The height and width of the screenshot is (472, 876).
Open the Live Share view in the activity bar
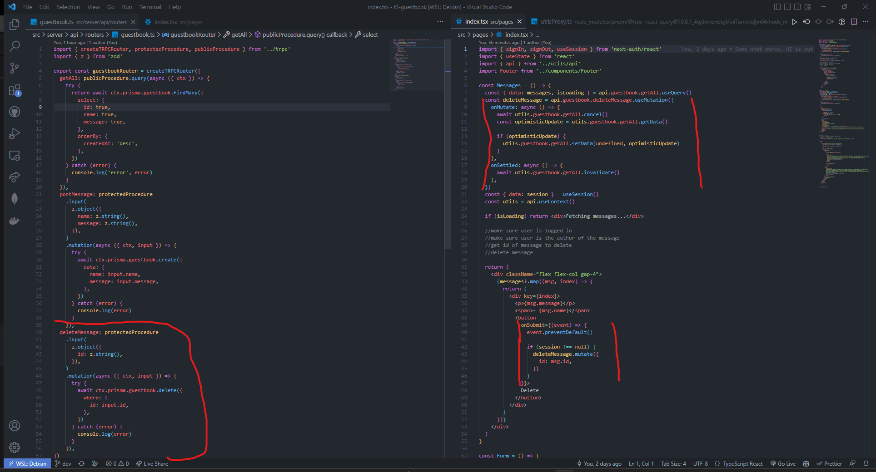tap(15, 177)
